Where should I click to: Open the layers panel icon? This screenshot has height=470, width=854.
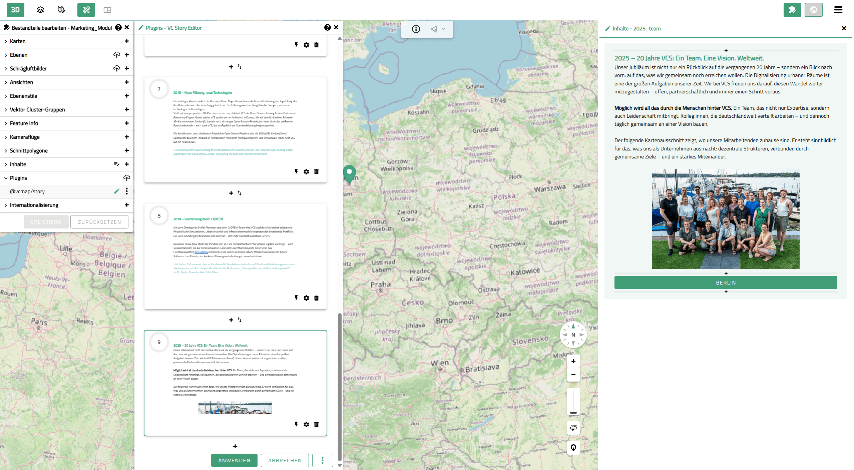coord(40,10)
